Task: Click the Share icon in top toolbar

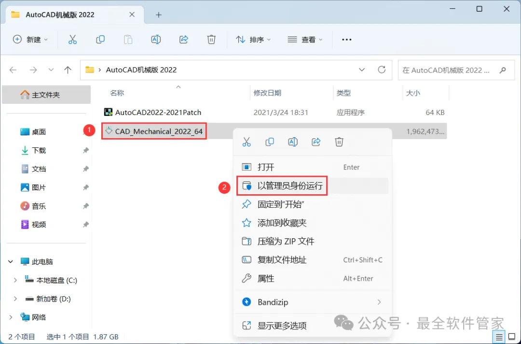Action: [x=184, y=40]
